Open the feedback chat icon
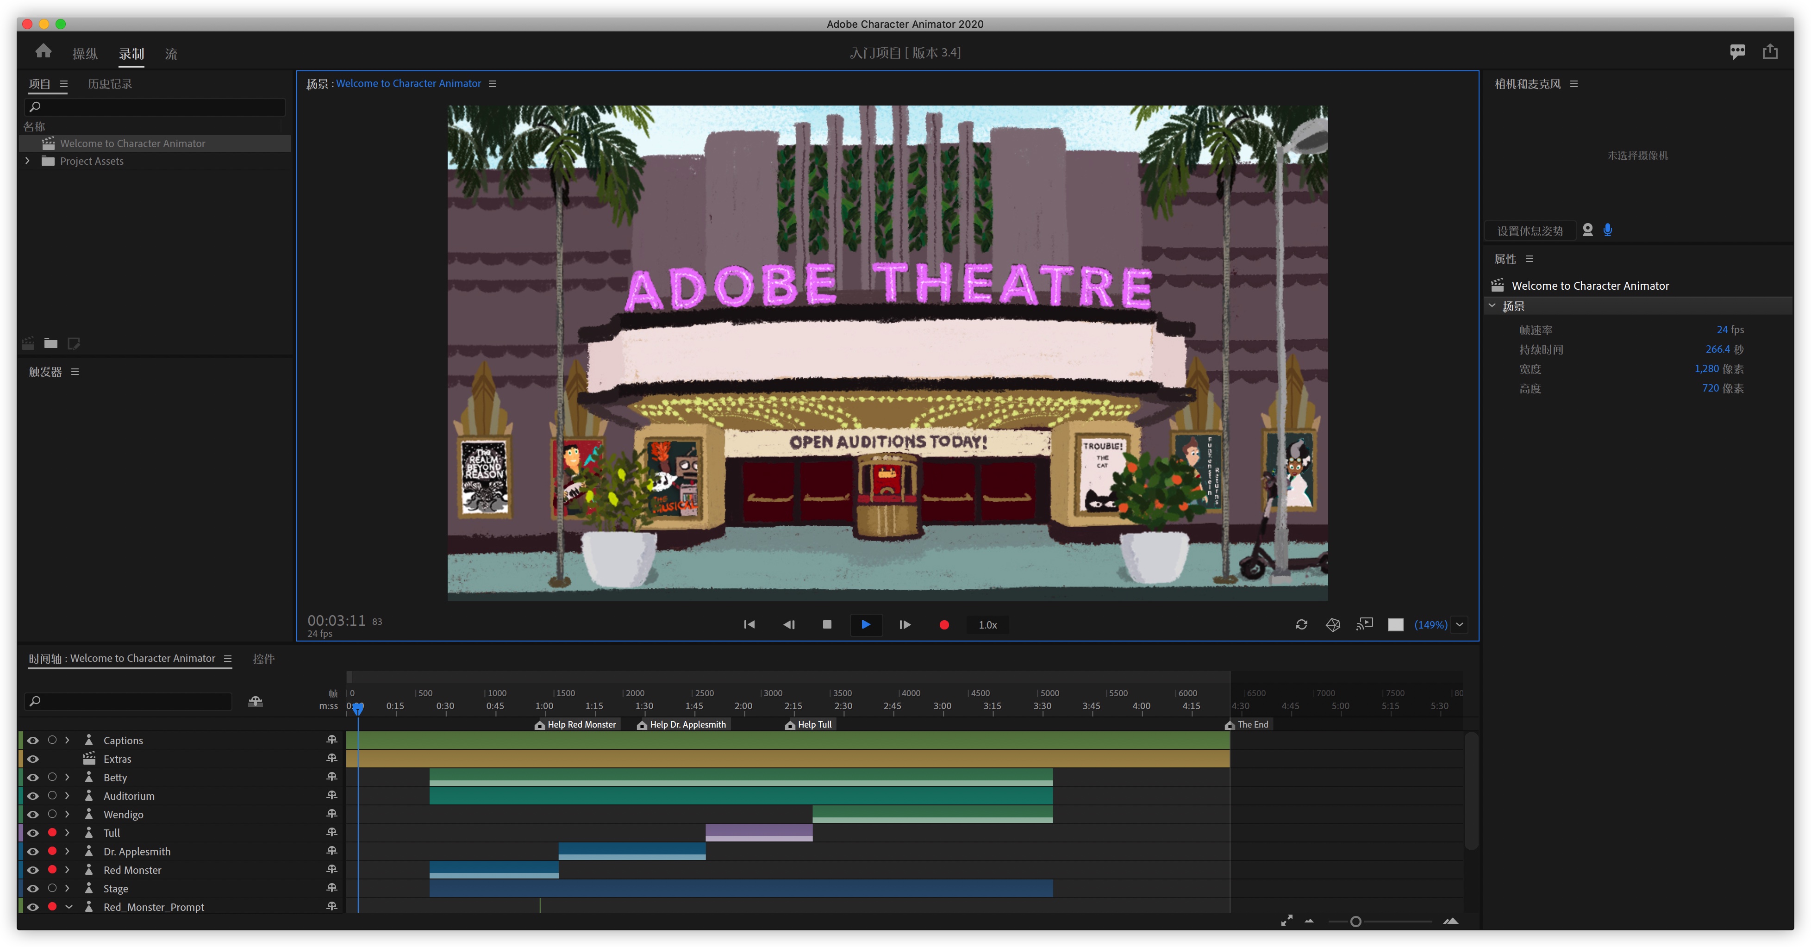Image resolution: width=1811 pixels, height=947 pixels. (x=1737, y=51)
